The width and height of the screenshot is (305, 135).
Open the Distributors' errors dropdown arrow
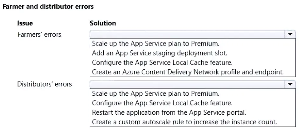tap(290, 84)
